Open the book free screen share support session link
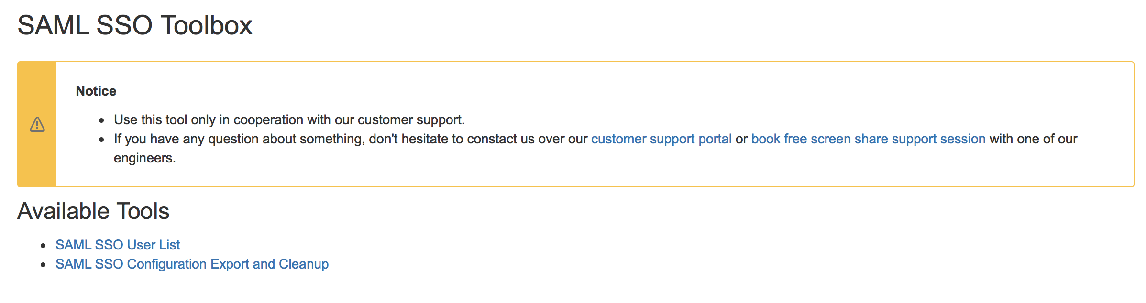Image resolution: width=1146 pixels, height=303 pixels. [868, 139]
